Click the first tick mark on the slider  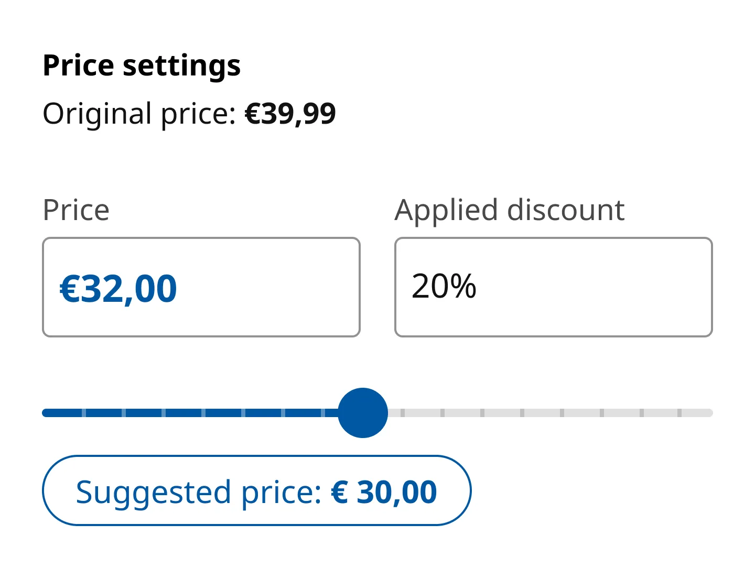tap(84, 412)
